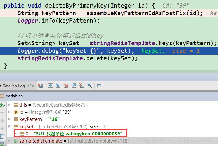Expand keySet element 0 node
Viewport: 218px width, 146px height.
[16, 134]
